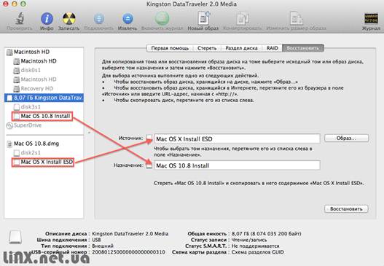The height and width of the screenshot is (266, 384).
Task: Click the New Image (Новый образ) icon
Action: tap(203, 18)
